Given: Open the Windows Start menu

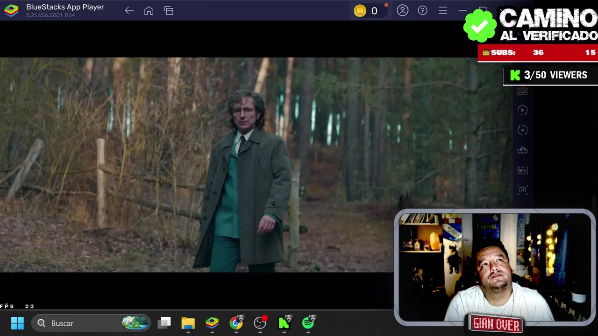Looking at the screenshot, I should pos(17,323).
